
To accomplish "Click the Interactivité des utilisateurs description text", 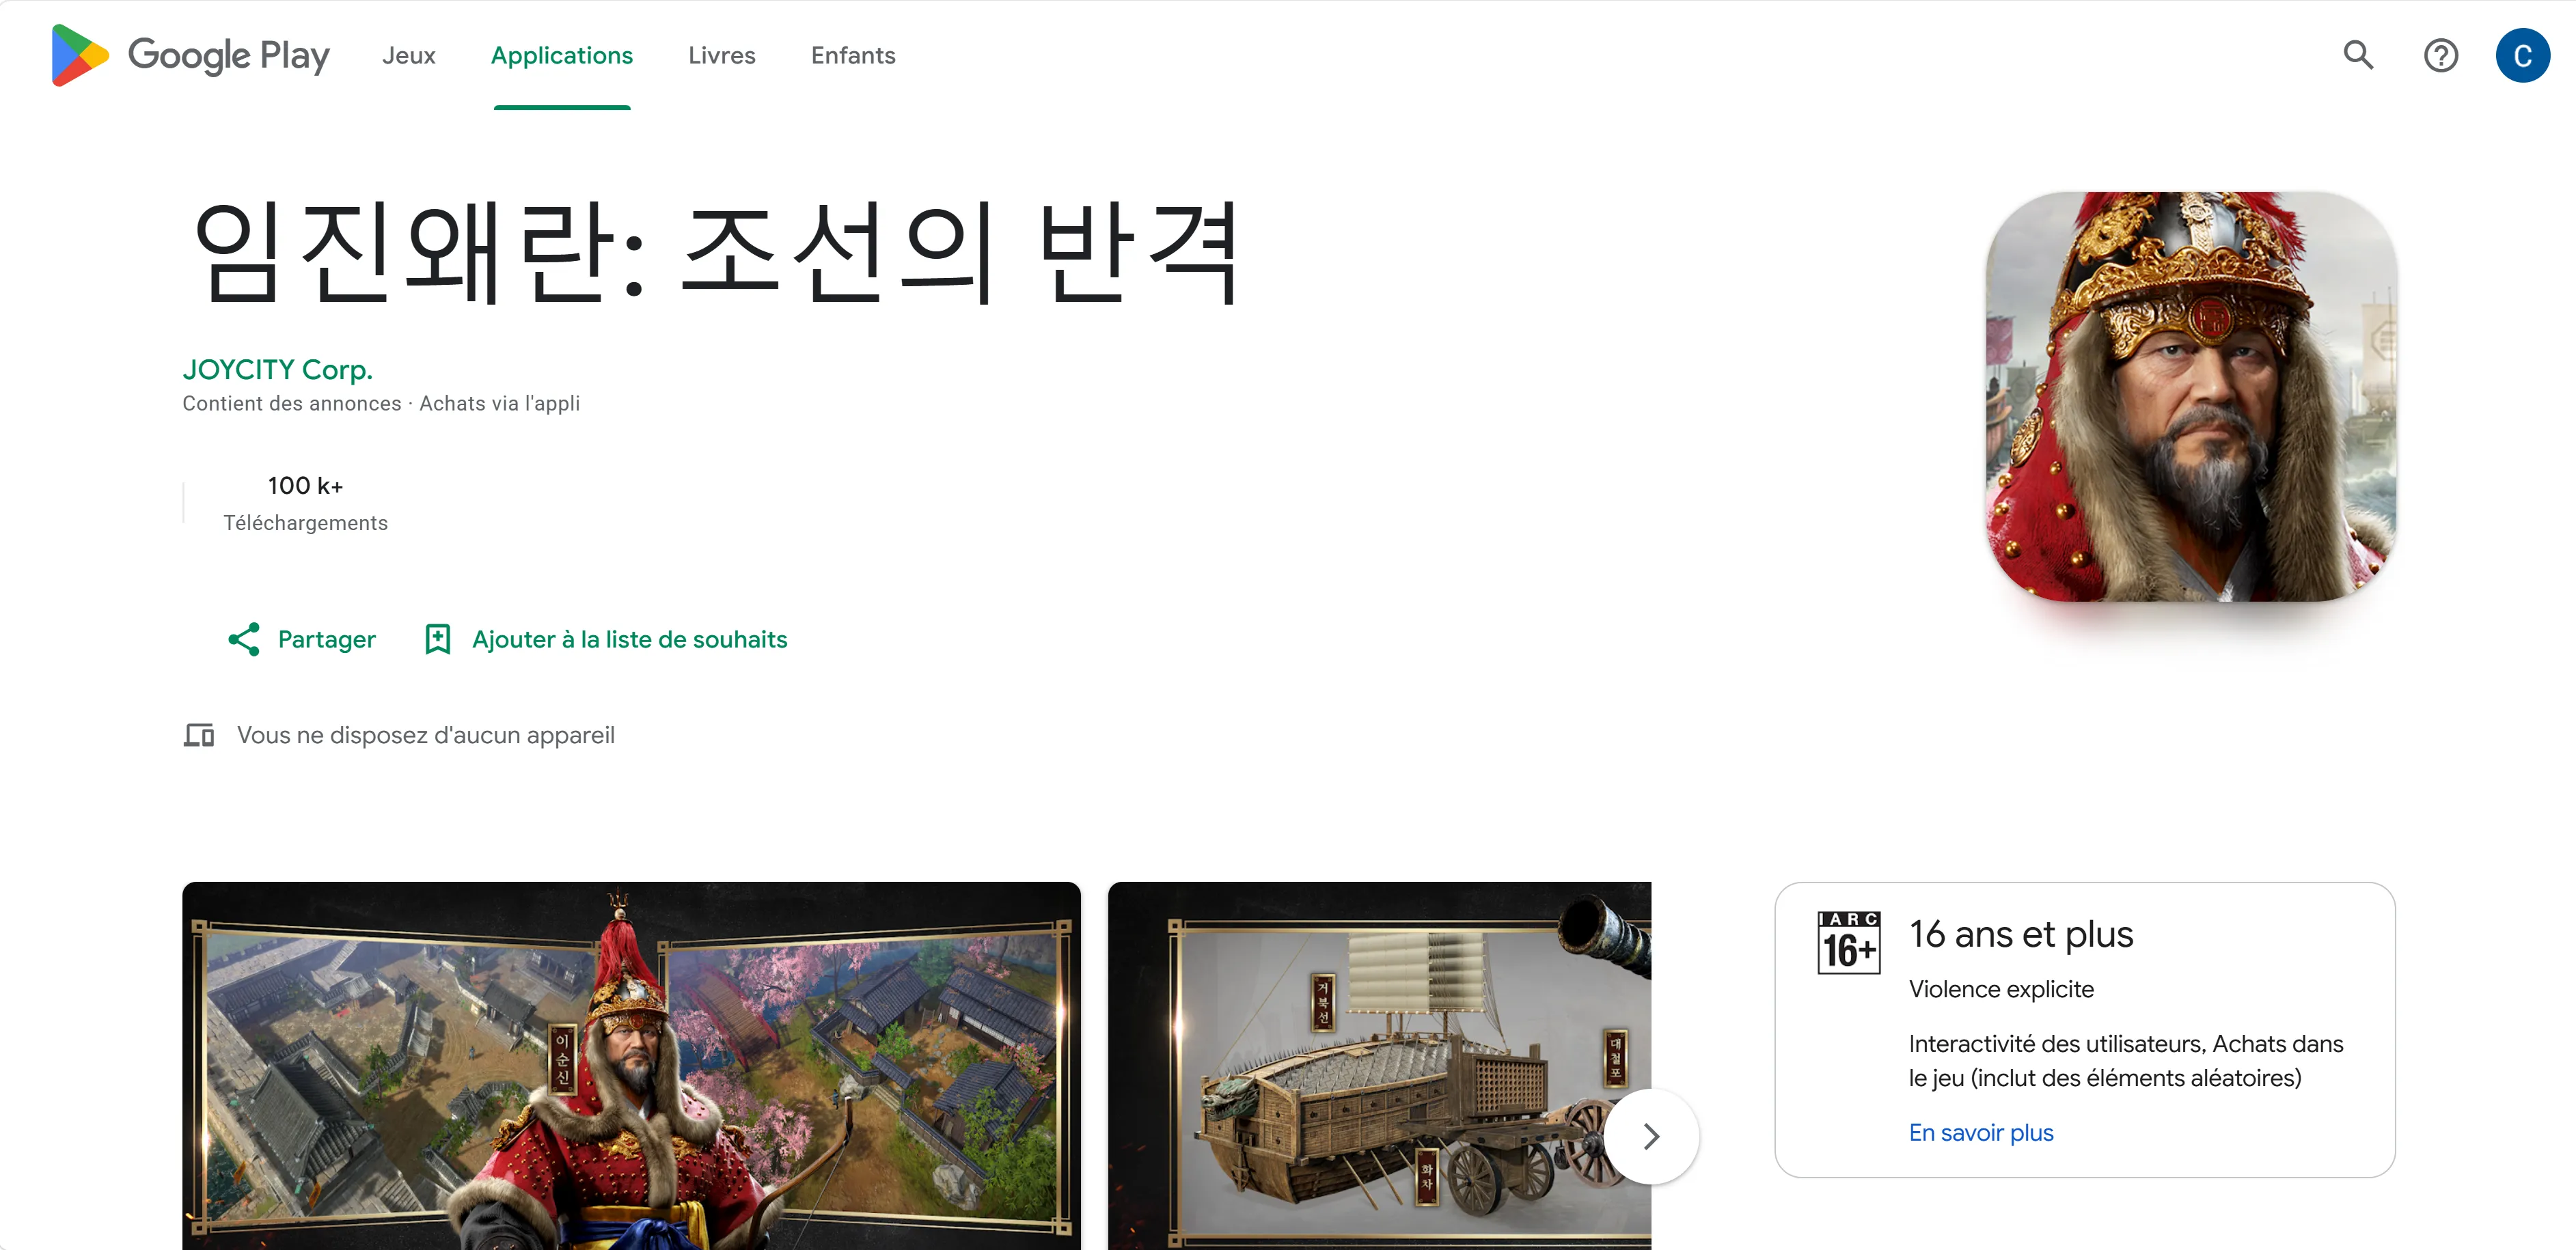I will [x=2125, y=1061].
